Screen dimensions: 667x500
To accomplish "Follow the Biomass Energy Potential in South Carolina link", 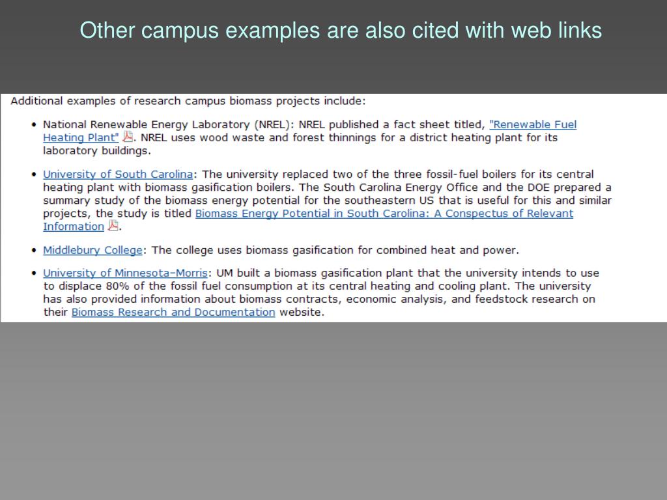I will [x=384, y=214].
